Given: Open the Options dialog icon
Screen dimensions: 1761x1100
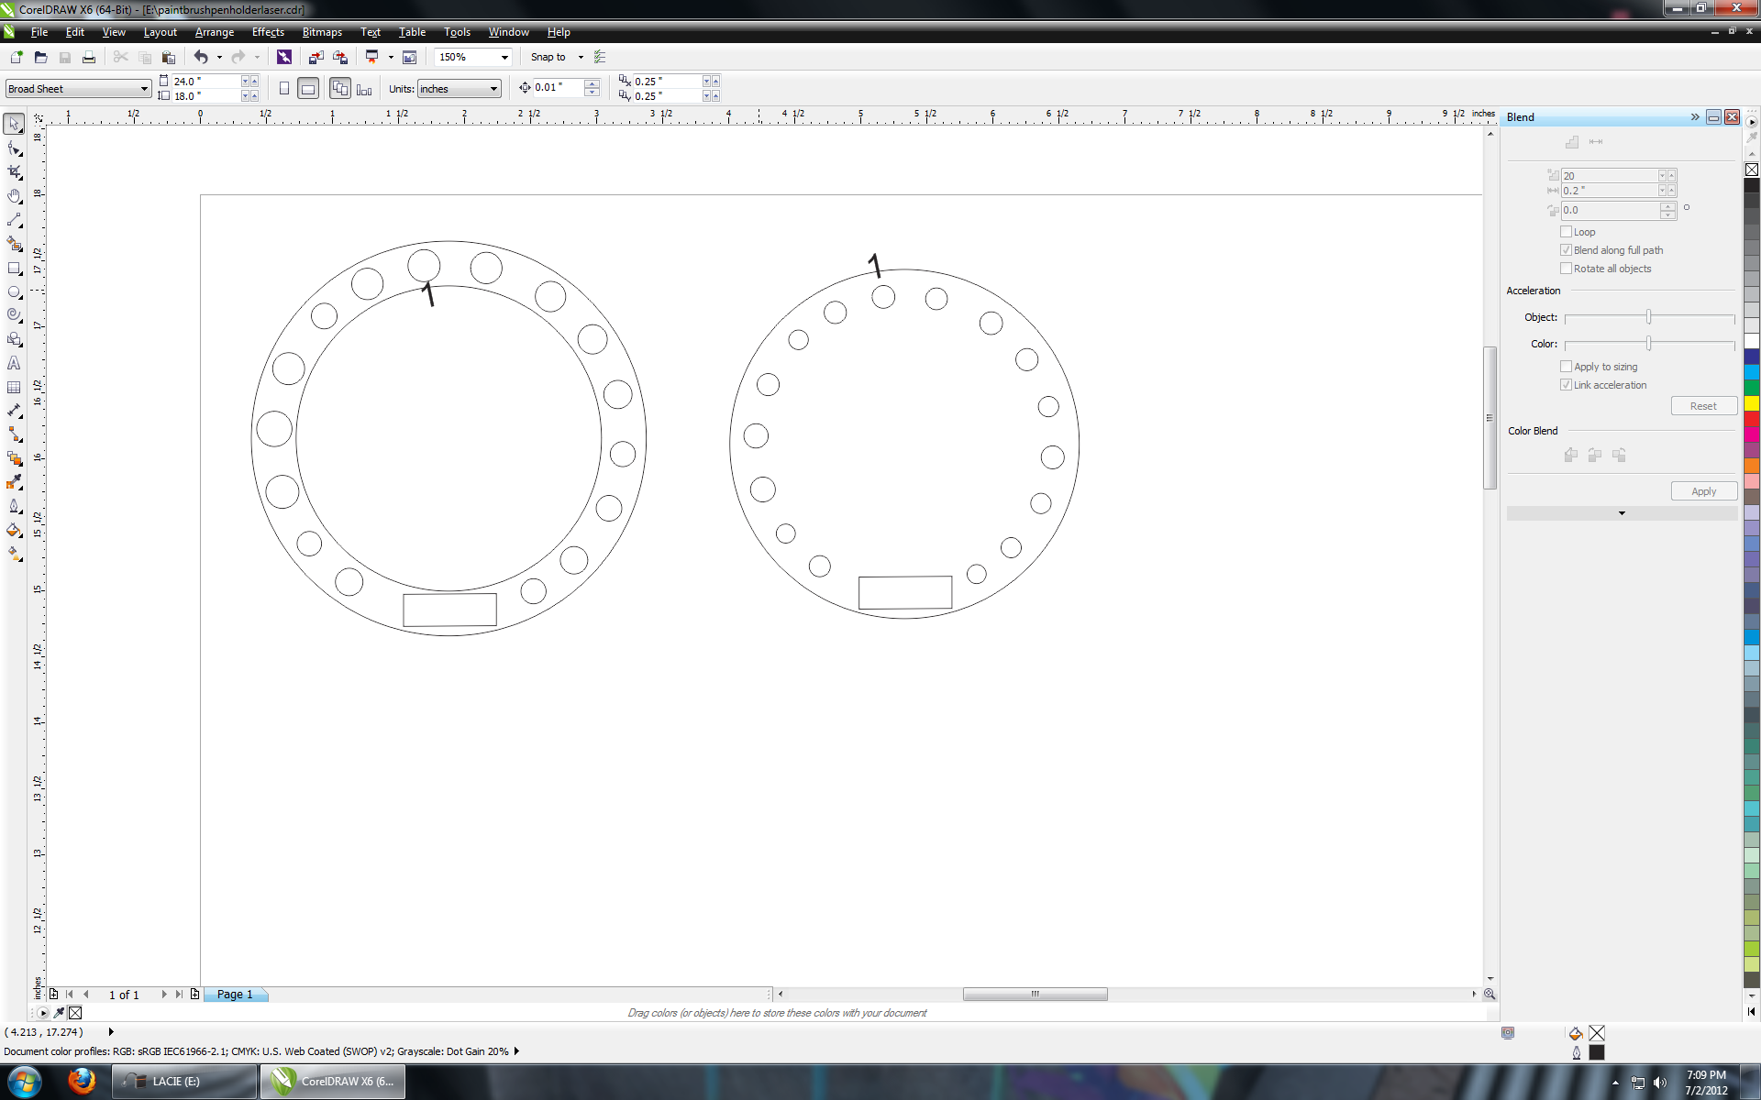Looking at the screenshot, I should (x=600, y=57).
